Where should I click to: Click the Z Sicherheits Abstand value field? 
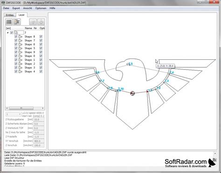pyautogui.click(x=39, y=124)
